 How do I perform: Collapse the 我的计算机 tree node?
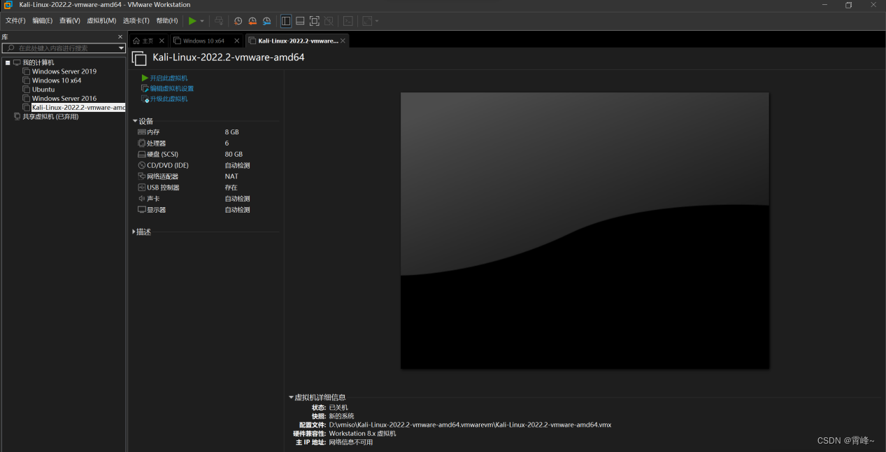(x=8, y=62)
